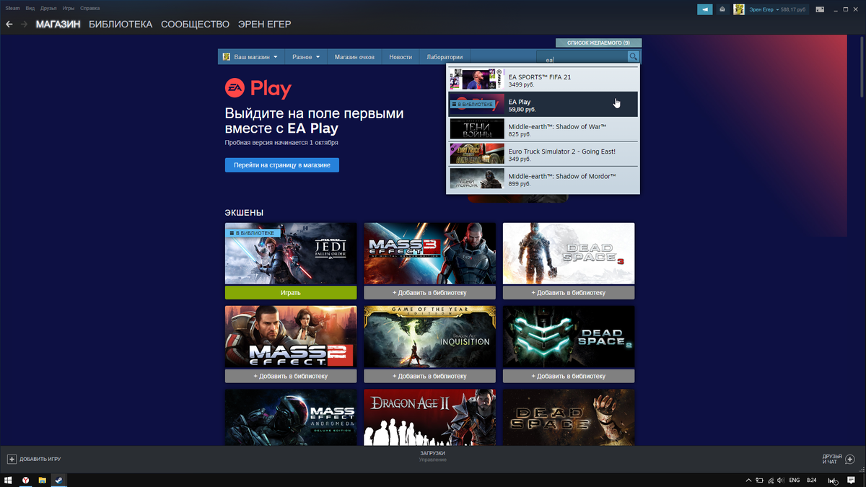This screenshot has width=866, height=487.
Task: Click the store icon beside Ваш магазин
Action: tap(226, 57)
